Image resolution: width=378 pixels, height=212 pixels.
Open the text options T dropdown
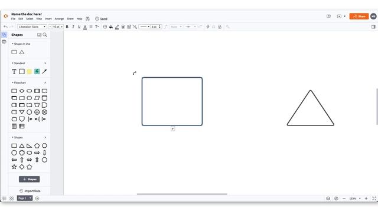click(x=97, y=26)
